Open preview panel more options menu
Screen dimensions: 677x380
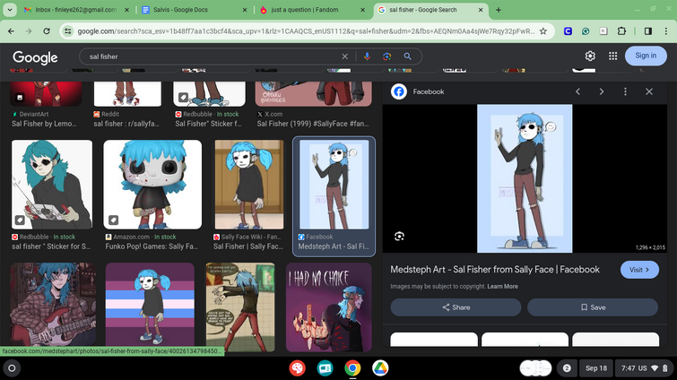tap(625, 91)
